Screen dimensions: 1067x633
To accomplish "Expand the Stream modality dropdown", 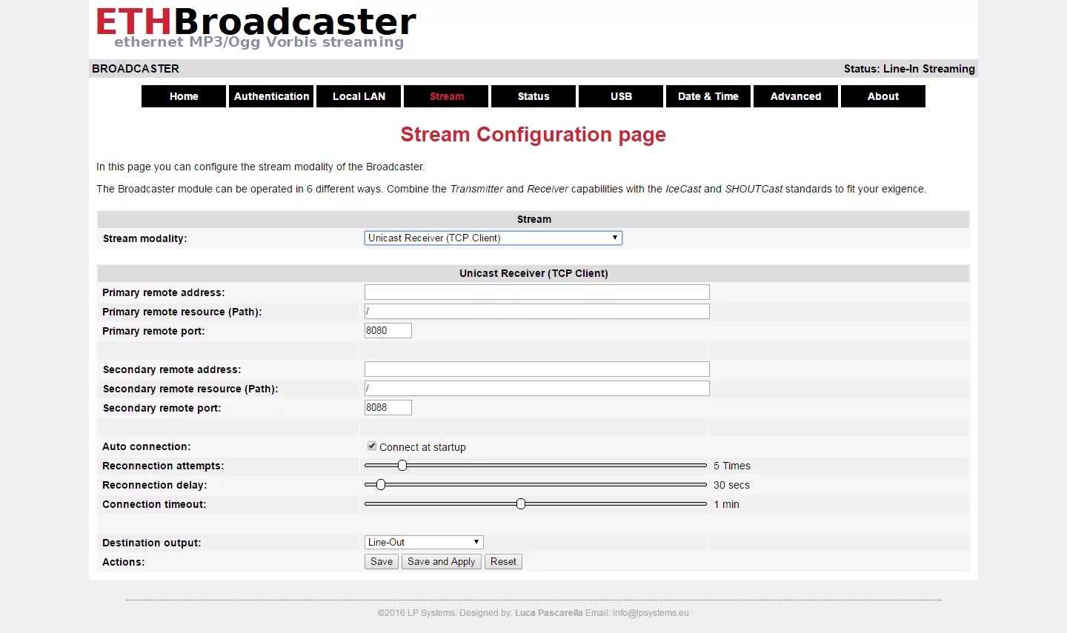I will pyautogui.click(x=493, y=238).
